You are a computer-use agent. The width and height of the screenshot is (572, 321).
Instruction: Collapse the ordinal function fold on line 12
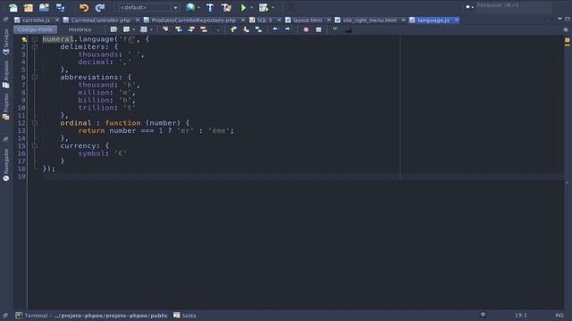point(35,123)
